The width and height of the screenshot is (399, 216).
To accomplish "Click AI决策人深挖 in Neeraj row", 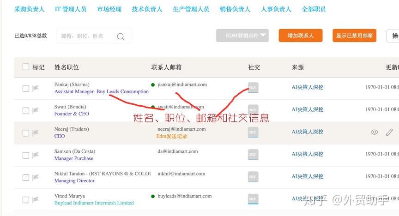I will coord(308,132).
